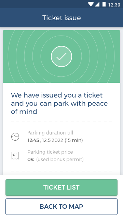This screenshot has width=123, height=219.
Task: Tap the cellular signal icon
Action: [97, 4]
